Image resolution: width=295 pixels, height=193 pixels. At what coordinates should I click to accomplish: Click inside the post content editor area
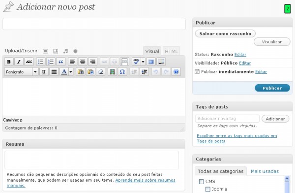click(x=94, y=97)
